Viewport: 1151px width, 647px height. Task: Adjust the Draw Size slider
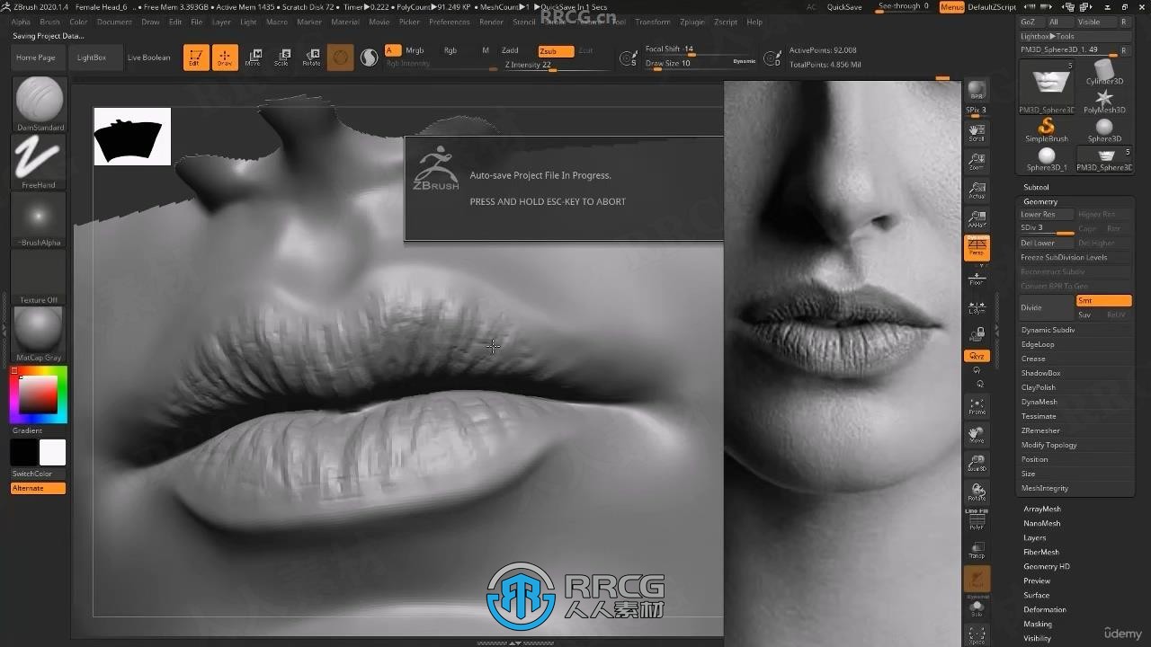pos(701,64)
